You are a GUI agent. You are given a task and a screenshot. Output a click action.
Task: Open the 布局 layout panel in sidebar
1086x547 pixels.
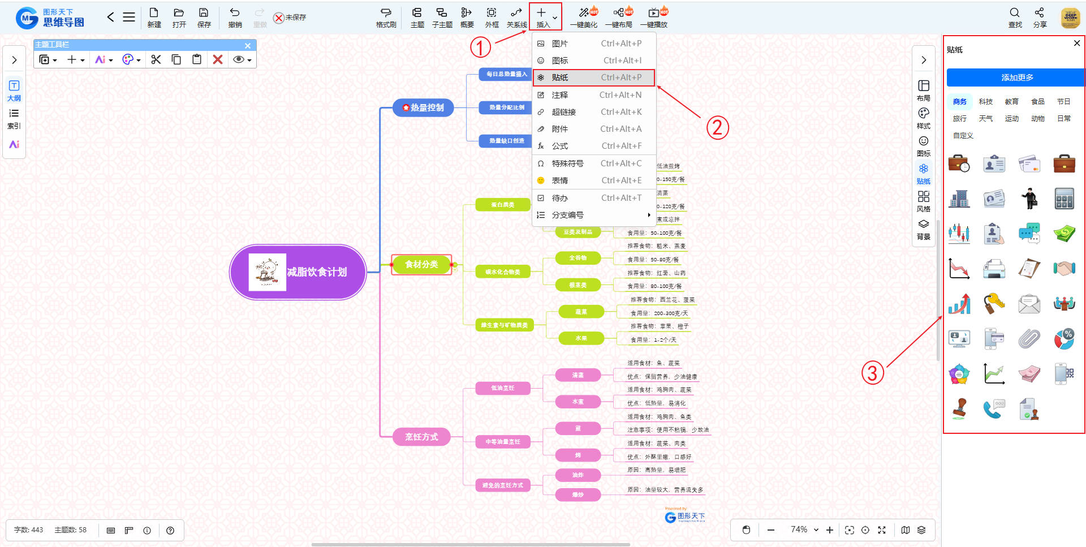[x=923, y=90]
